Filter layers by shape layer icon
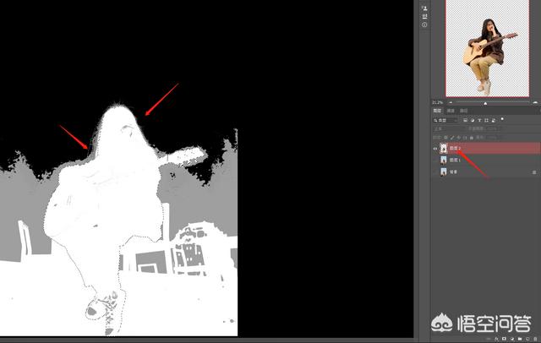Image resolution: width=541 pixels, height=343 pixels. tap(486, 120)
